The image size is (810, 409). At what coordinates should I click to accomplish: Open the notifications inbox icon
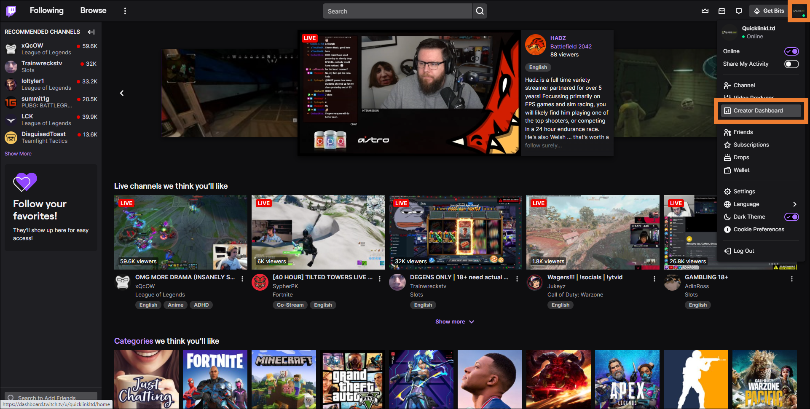(x=722, y=11)
